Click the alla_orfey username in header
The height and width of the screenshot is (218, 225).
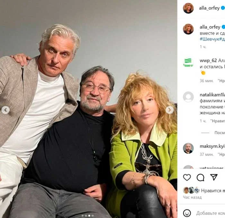click(x=209, y=8)
